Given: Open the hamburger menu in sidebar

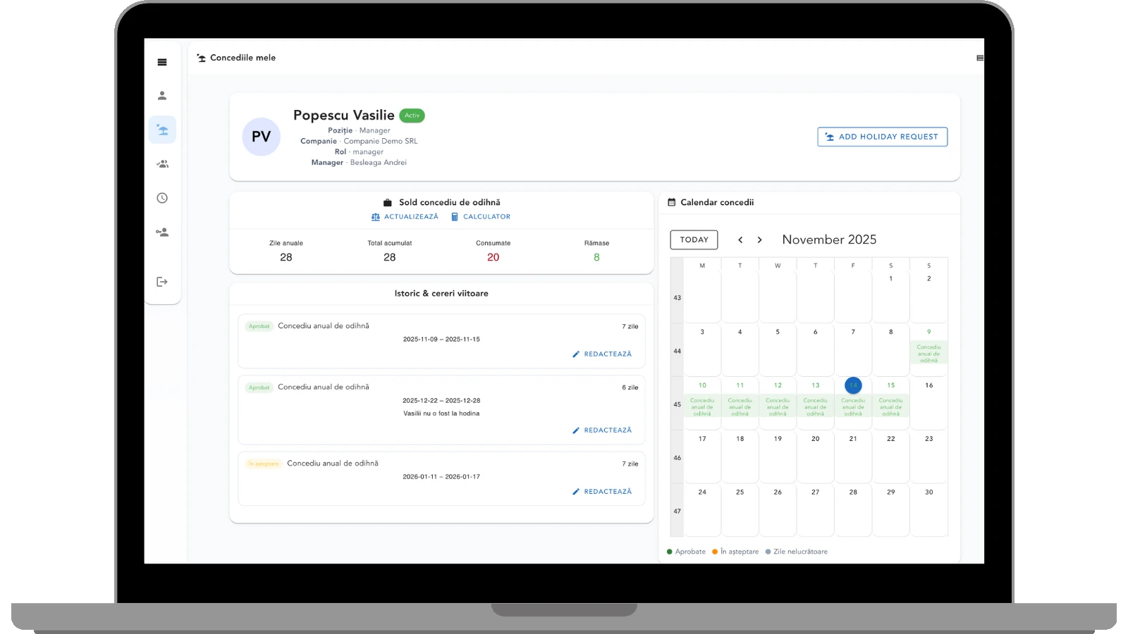Looking at the screenshot, I should (x=162, y=62).
